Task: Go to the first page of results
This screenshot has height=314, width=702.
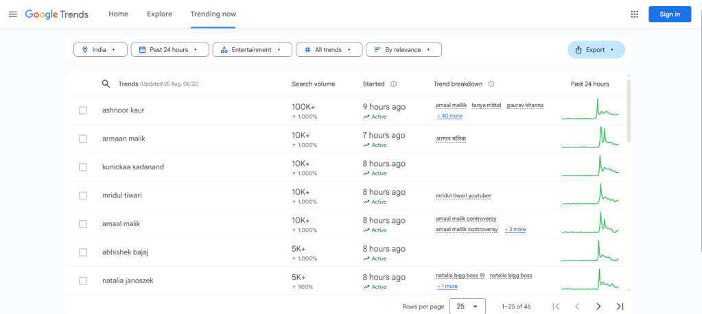Action: pyautogui.click(x=556, y=306)
